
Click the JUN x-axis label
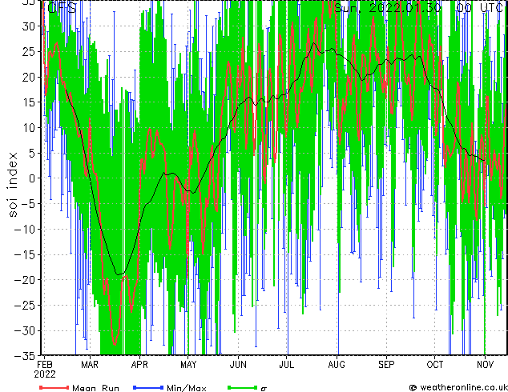238,365
